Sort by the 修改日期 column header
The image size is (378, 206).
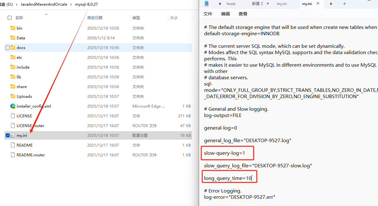[x=95, y=18]
